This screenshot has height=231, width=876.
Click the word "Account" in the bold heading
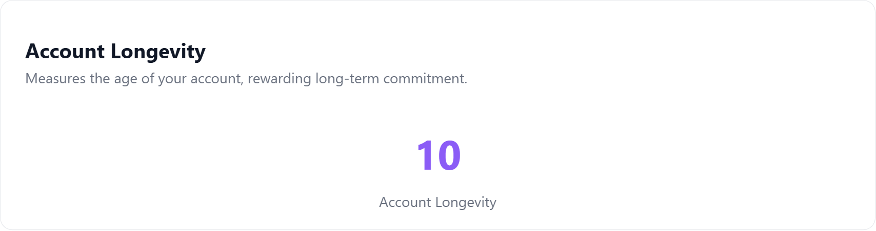point(65,52)
